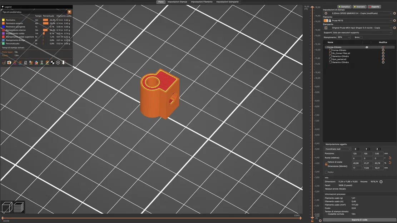Toggle wipe moves icon in legend toolbar
This screenshot has height=223, width=397.
point(9,62)
